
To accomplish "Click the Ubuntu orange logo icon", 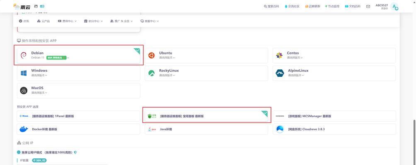I will point(152,55).
